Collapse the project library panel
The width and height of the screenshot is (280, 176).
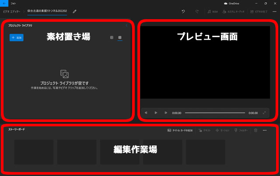(x=127, y=26)
